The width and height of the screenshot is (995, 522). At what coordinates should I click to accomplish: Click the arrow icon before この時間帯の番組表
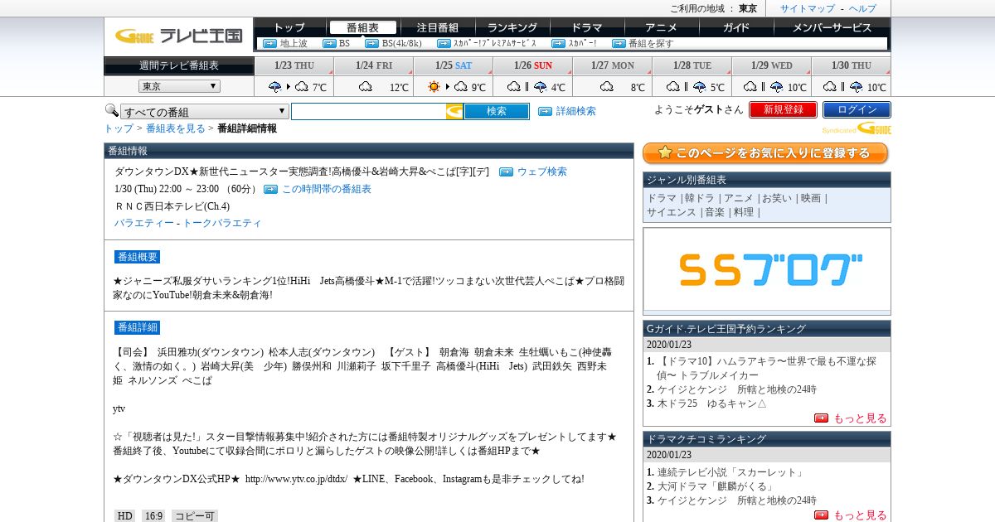click(270, 189)
